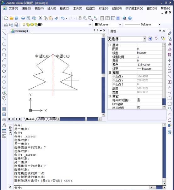Click the zoom previous icon

(x=95, y=18)
